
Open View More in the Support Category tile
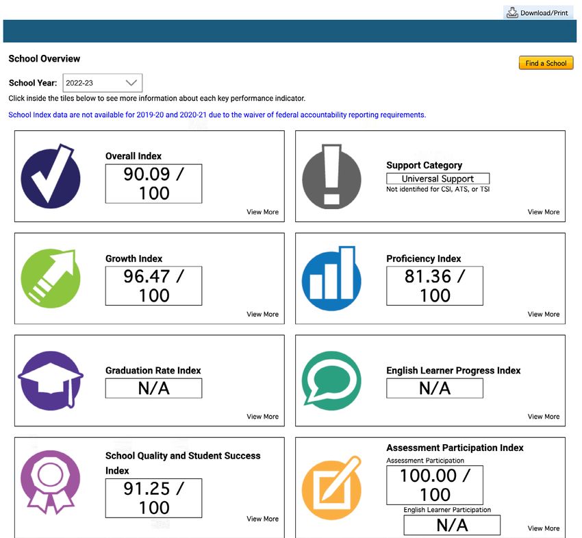(x=544, y=212)
